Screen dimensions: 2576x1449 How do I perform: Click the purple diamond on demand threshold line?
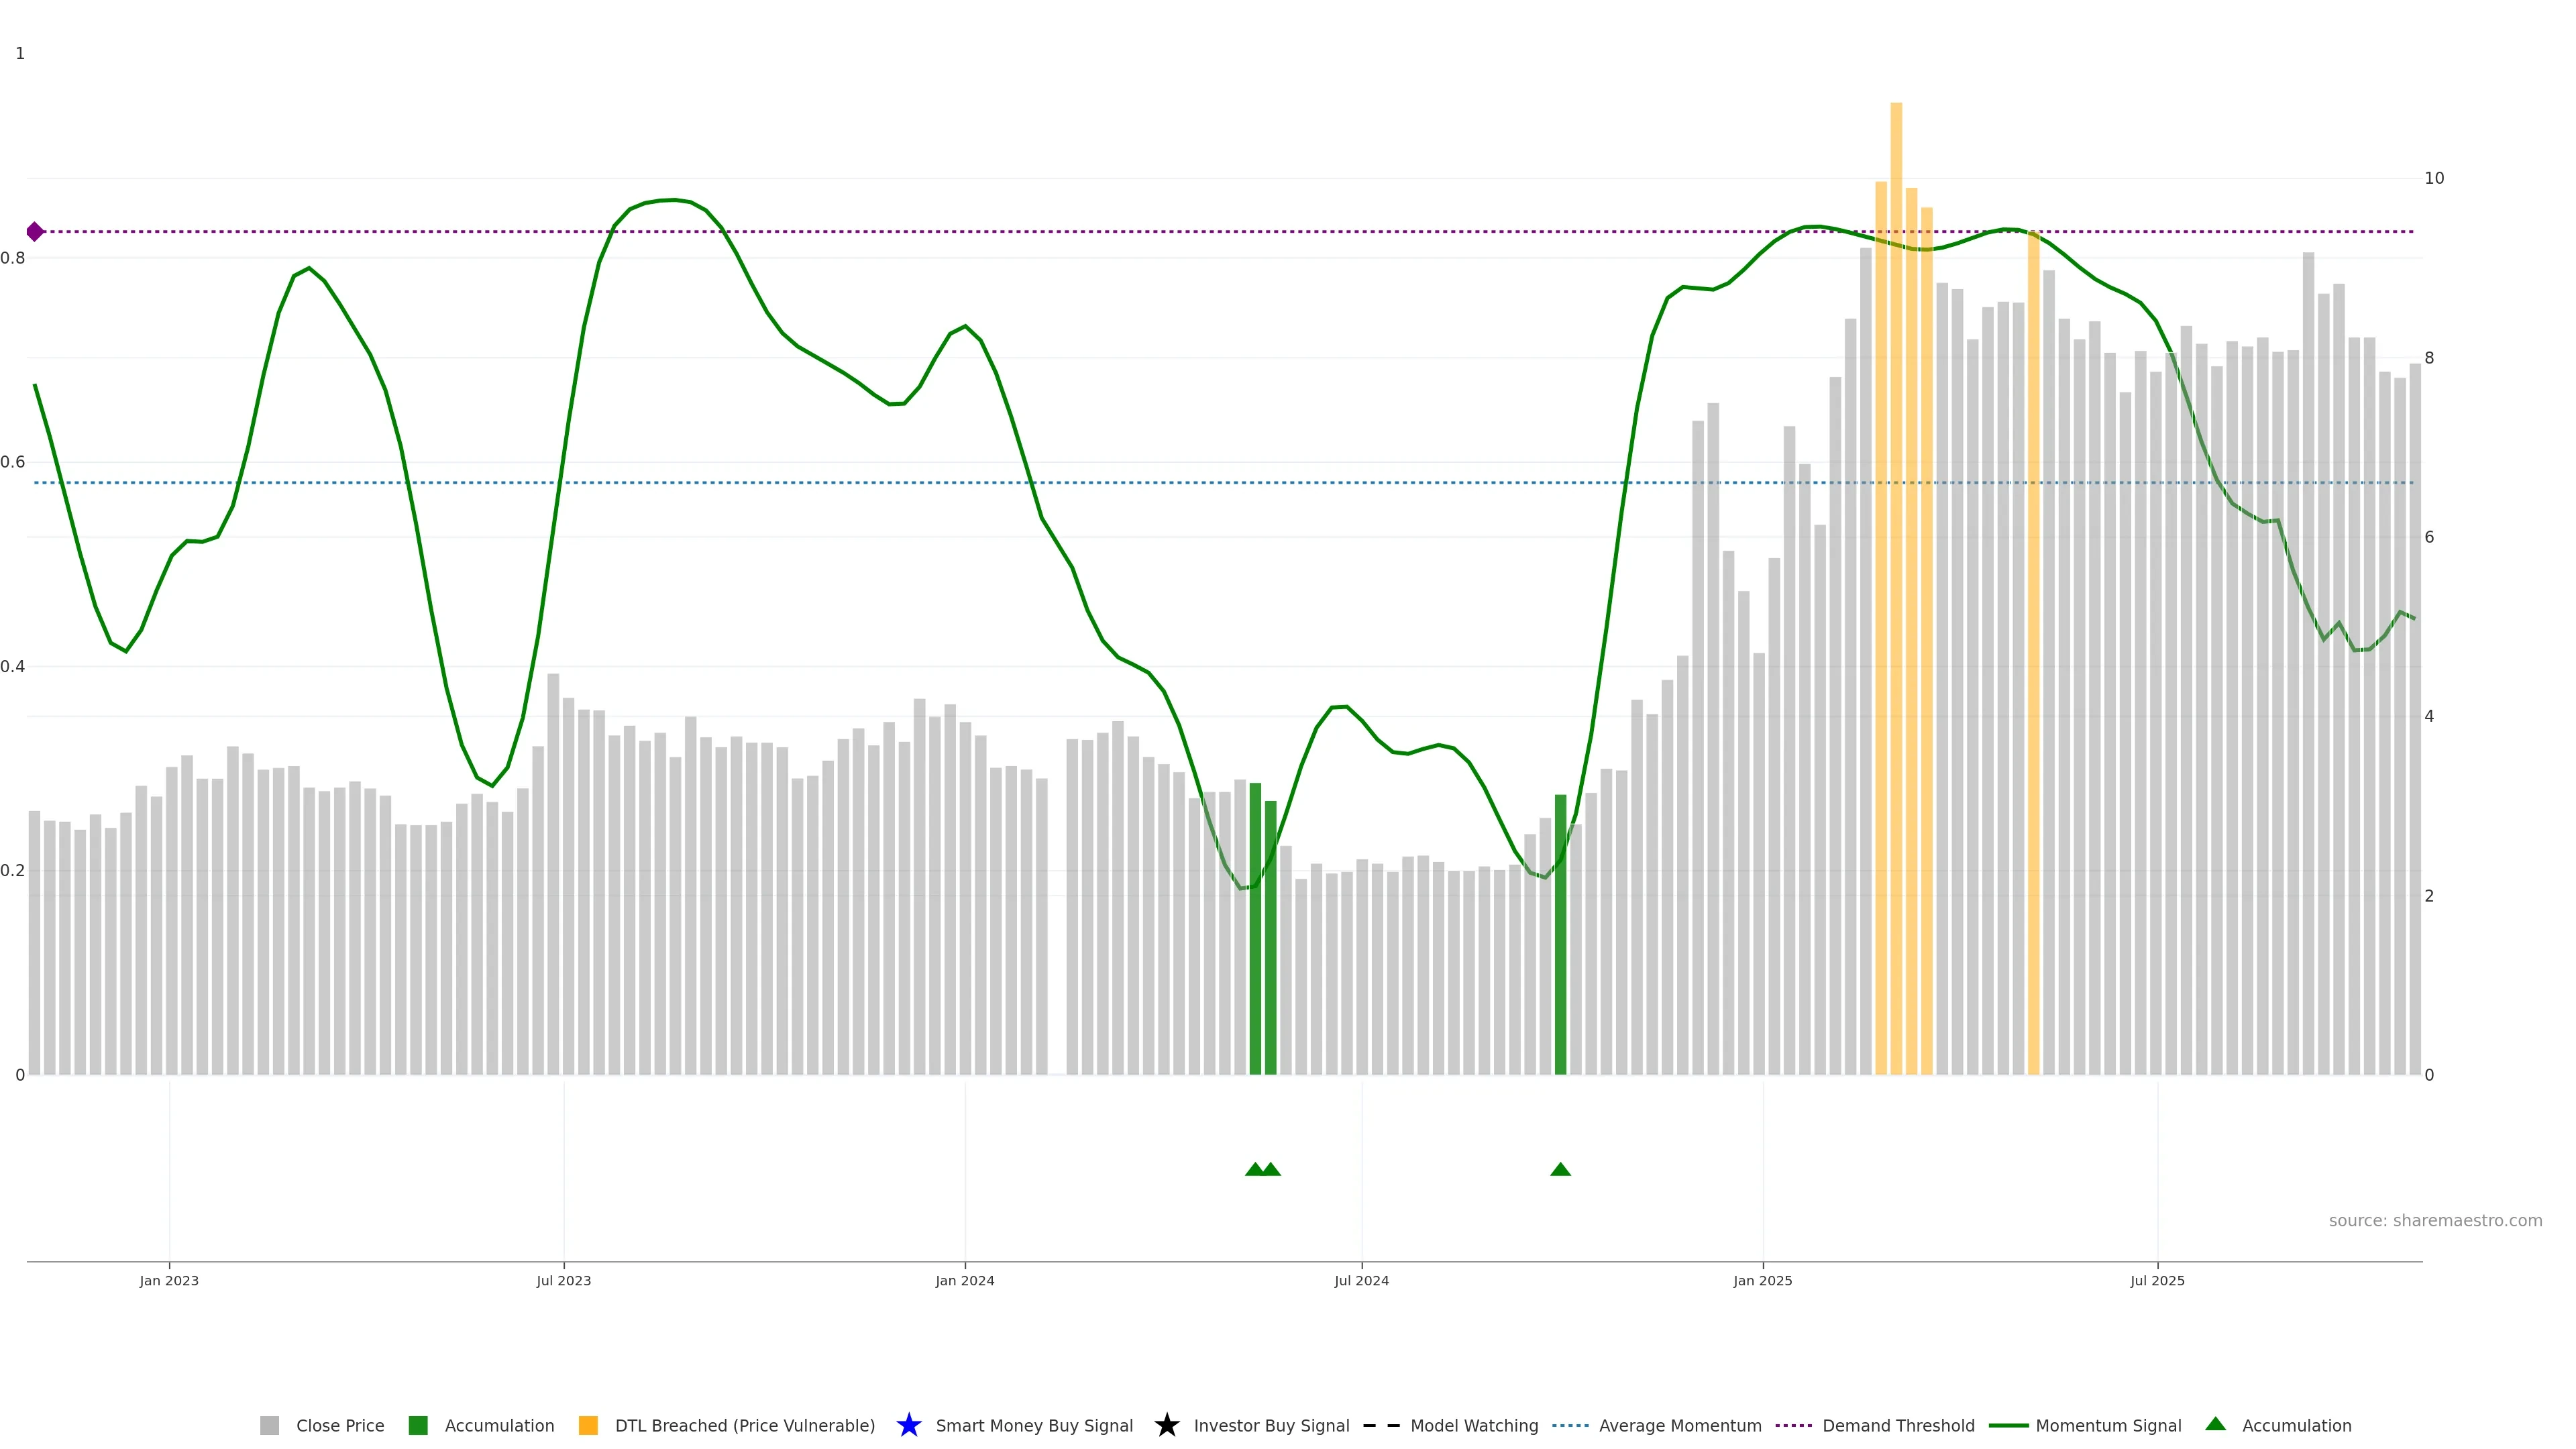coord(35,232)
